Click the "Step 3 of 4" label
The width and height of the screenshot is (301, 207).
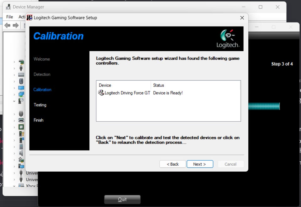click(282, 64)
